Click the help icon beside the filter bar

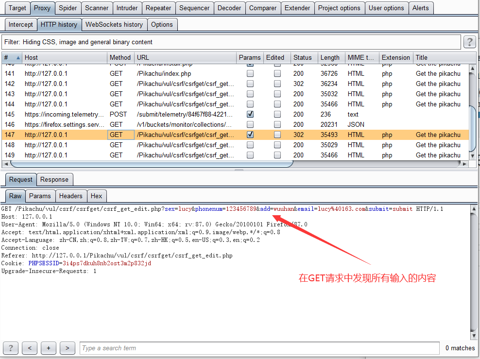tap(469, 42)
